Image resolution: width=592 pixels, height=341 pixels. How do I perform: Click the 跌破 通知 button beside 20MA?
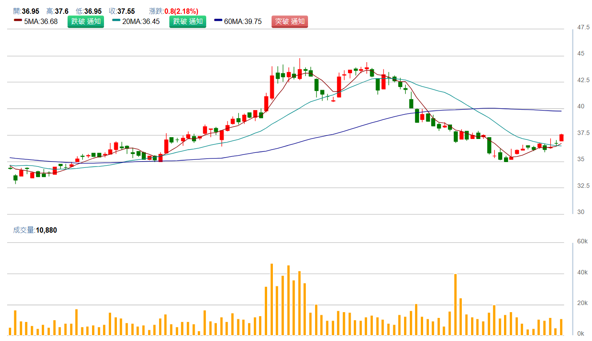coord(188,21)
